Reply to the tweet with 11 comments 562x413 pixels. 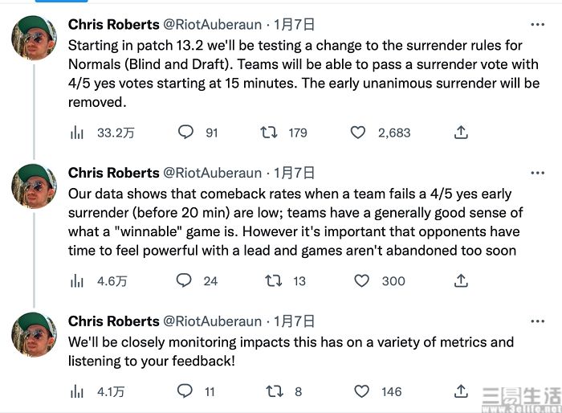coord(185,391)
